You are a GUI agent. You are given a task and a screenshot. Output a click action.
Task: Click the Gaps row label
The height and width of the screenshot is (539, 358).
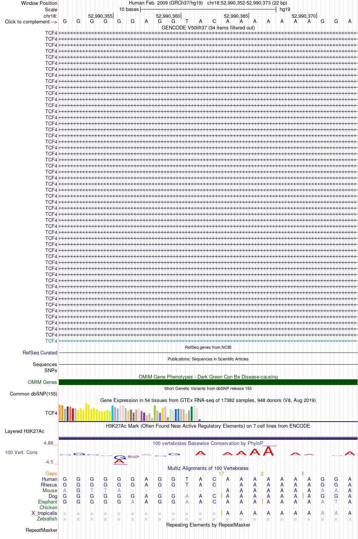(x=51, y=473)
